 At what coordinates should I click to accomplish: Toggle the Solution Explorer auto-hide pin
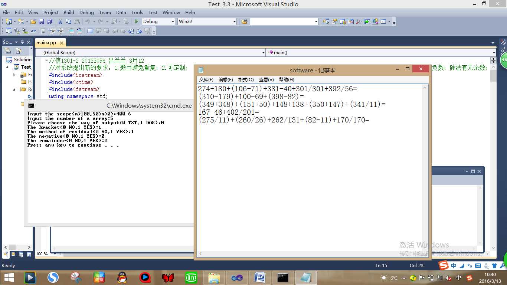22,42
